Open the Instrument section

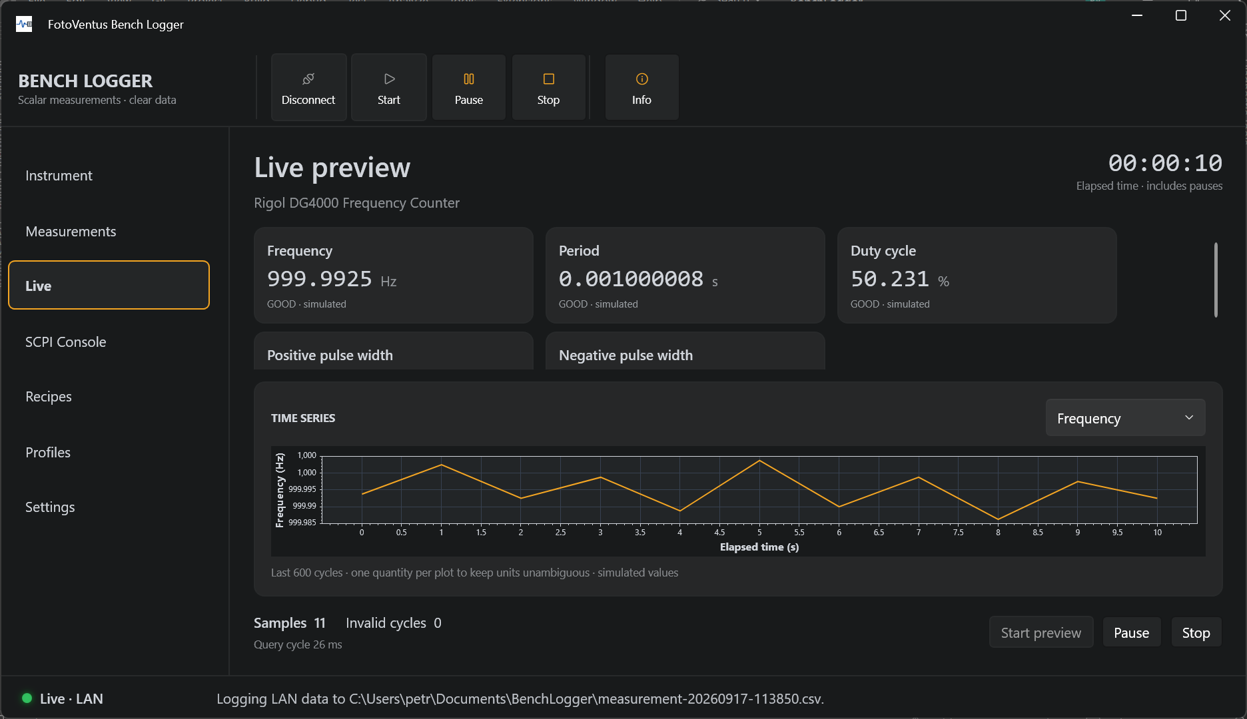[x=109, y=176]
